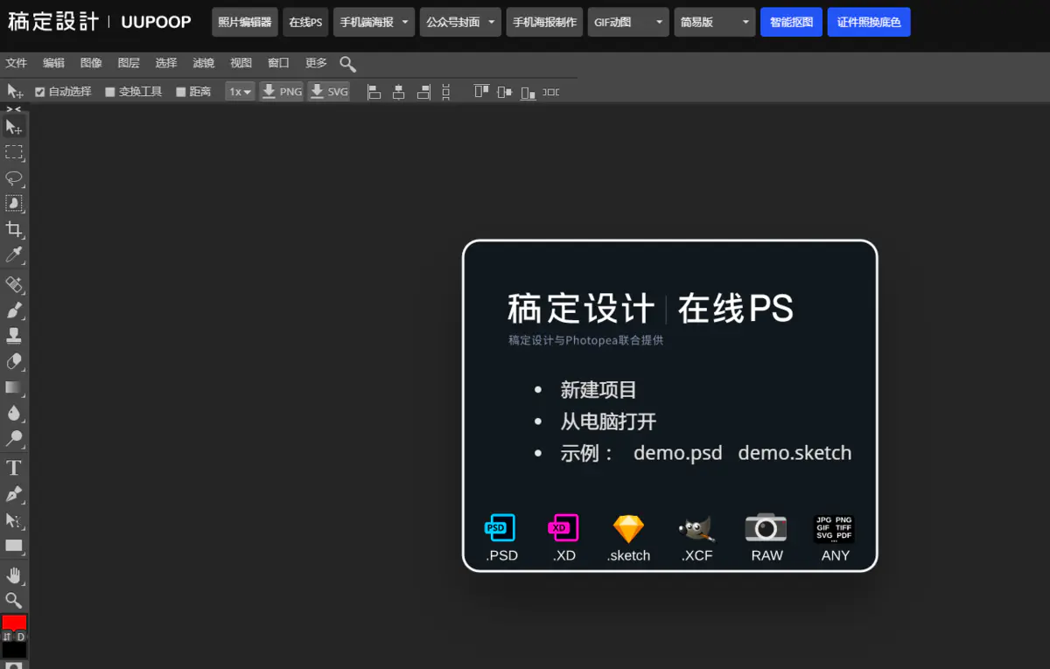Select the Path Selection tool
Image resolution: width=1050 pixels, height=669 pixels.
(14, 520)
